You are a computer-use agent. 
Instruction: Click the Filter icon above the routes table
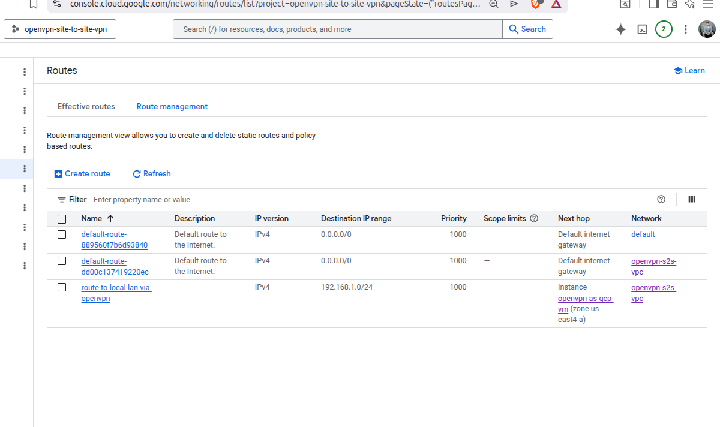[62, 200]
